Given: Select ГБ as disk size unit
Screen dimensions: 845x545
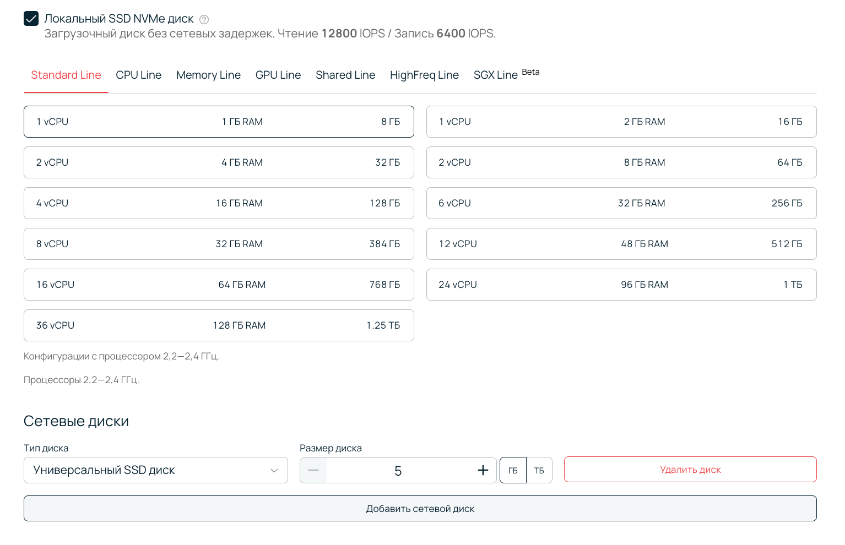Looking at the screenshot, I should point(513,470).
